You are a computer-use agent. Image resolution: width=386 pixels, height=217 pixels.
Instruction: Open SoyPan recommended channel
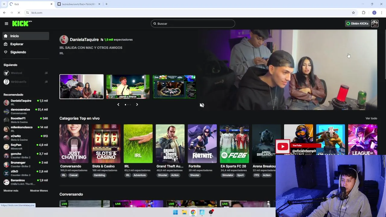coord(26,146)
